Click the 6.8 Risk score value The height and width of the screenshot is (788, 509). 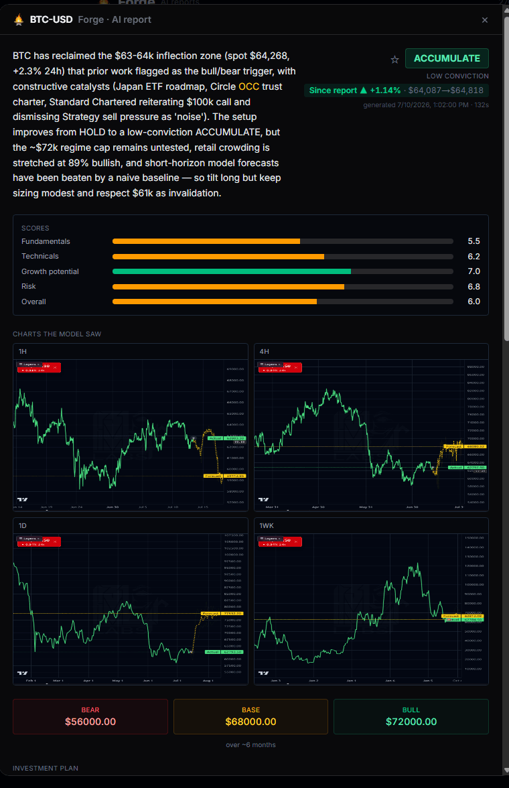point(474,287)
